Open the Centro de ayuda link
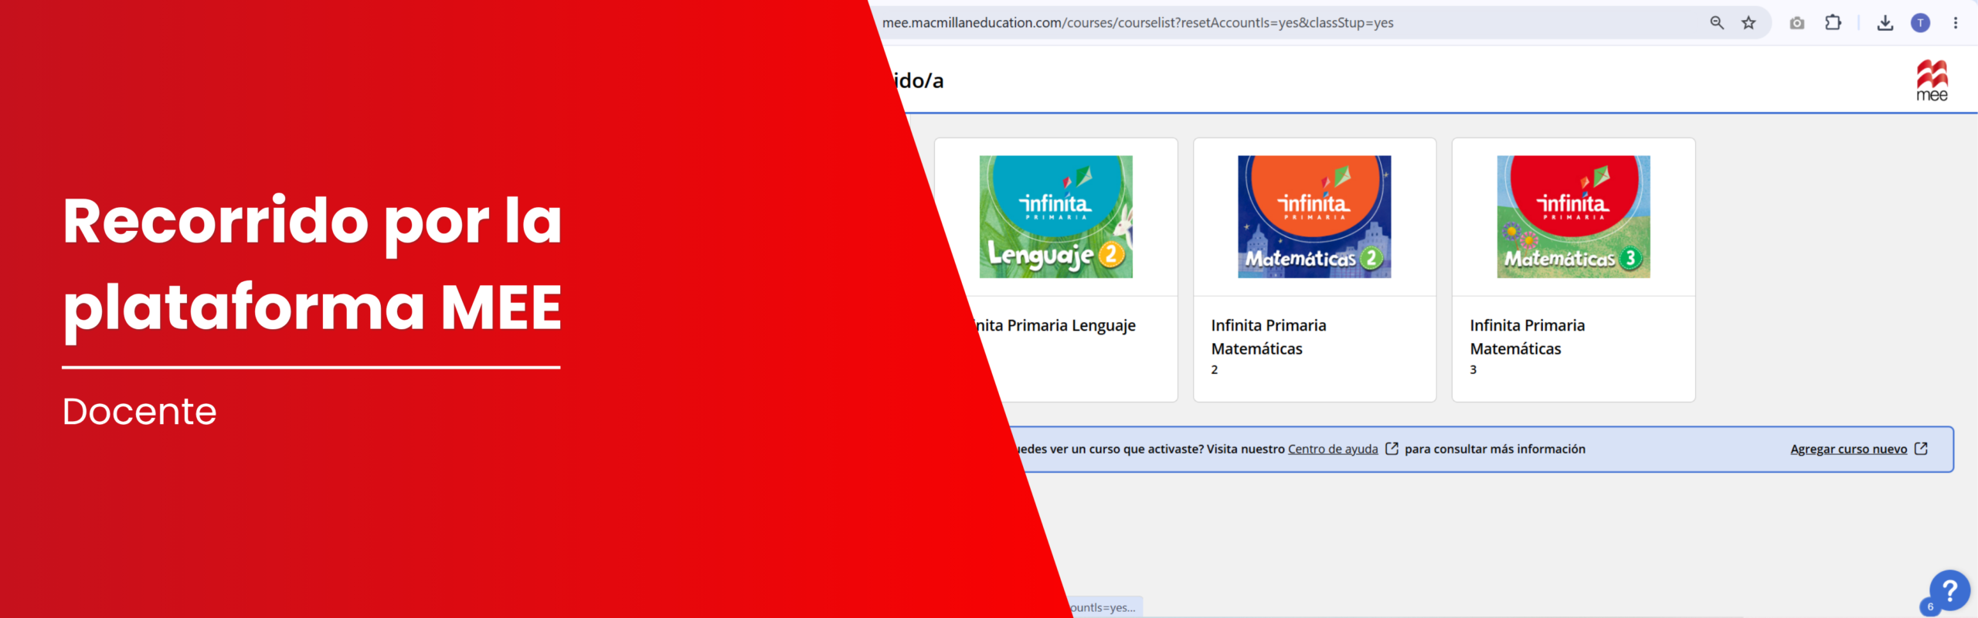Image resolution: width=1978 pixels, height=618 pixels. tap(1333, 449)
